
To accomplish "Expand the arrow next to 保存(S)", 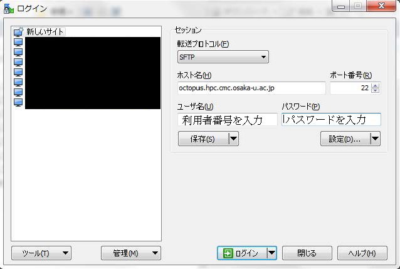I will [x=233, y=139].
